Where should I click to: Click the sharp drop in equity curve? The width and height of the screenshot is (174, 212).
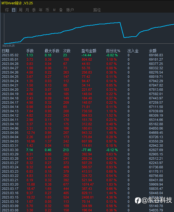click(x=122, y=30)
